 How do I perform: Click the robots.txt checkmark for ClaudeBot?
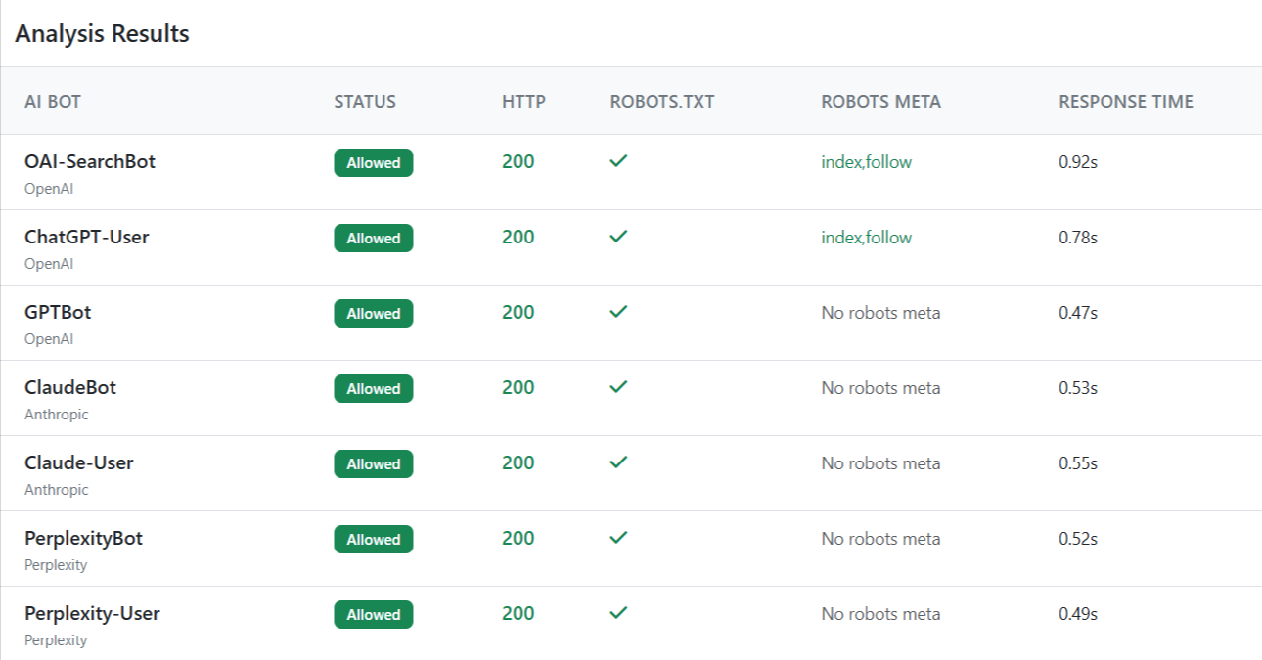point(617,387)
